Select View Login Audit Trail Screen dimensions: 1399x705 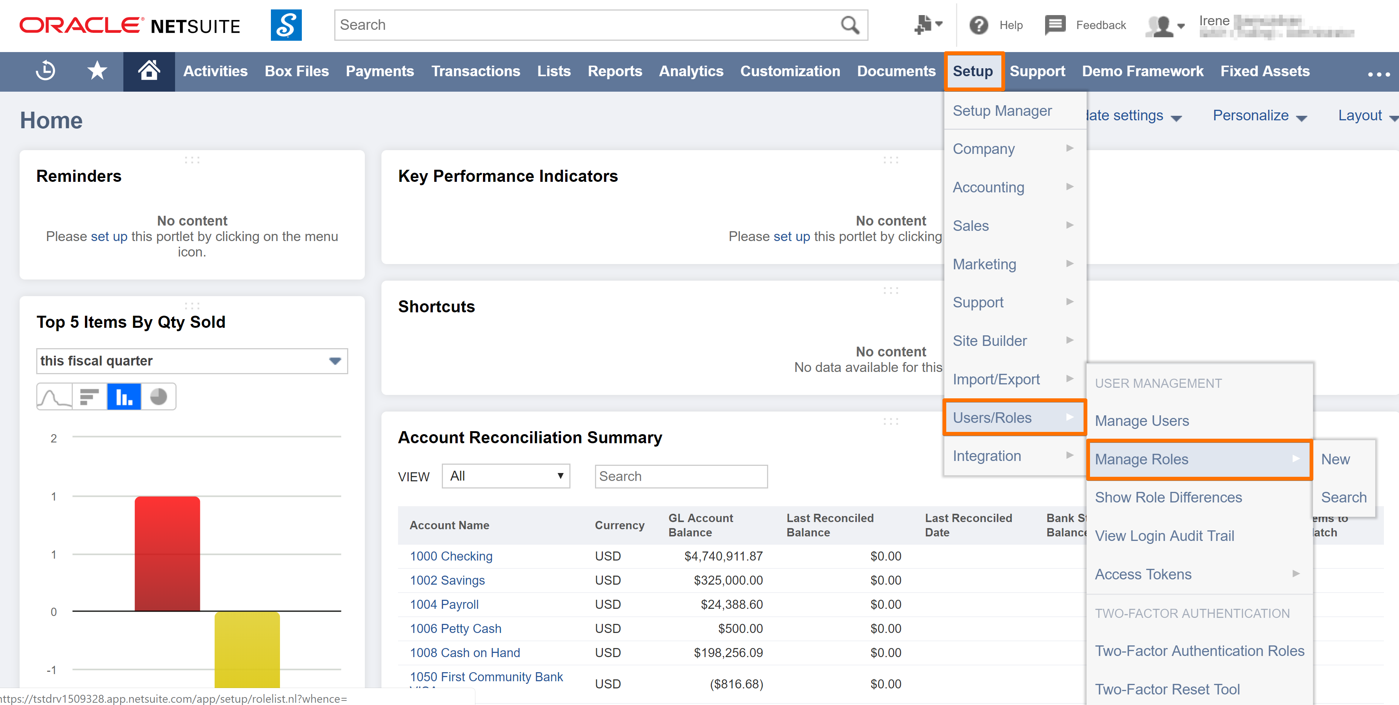(x=1164, y=536)
